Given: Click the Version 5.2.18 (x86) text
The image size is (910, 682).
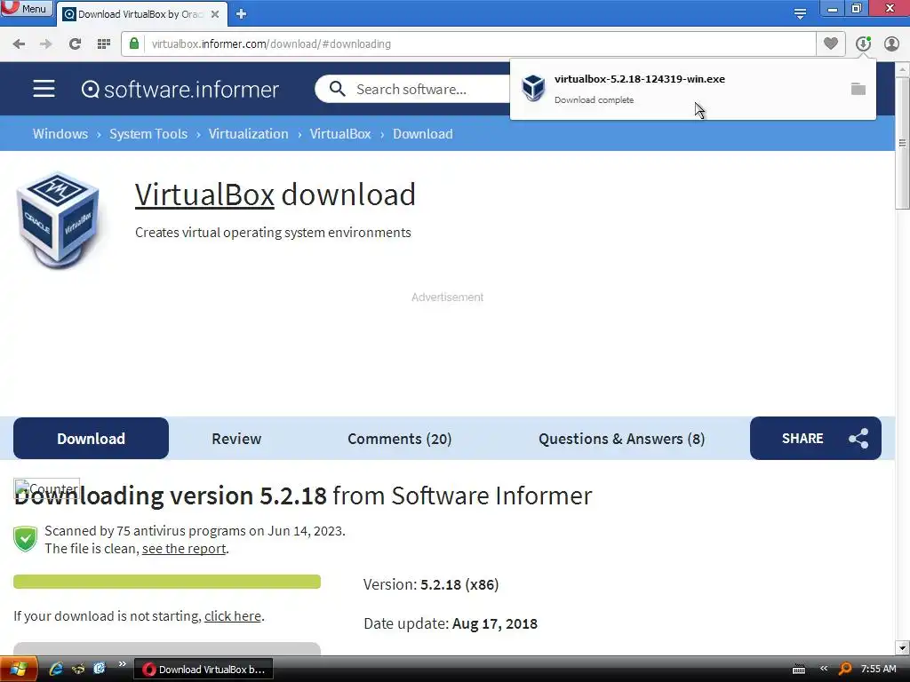Looking at the screenshot, I should click(x=431, y=584).
